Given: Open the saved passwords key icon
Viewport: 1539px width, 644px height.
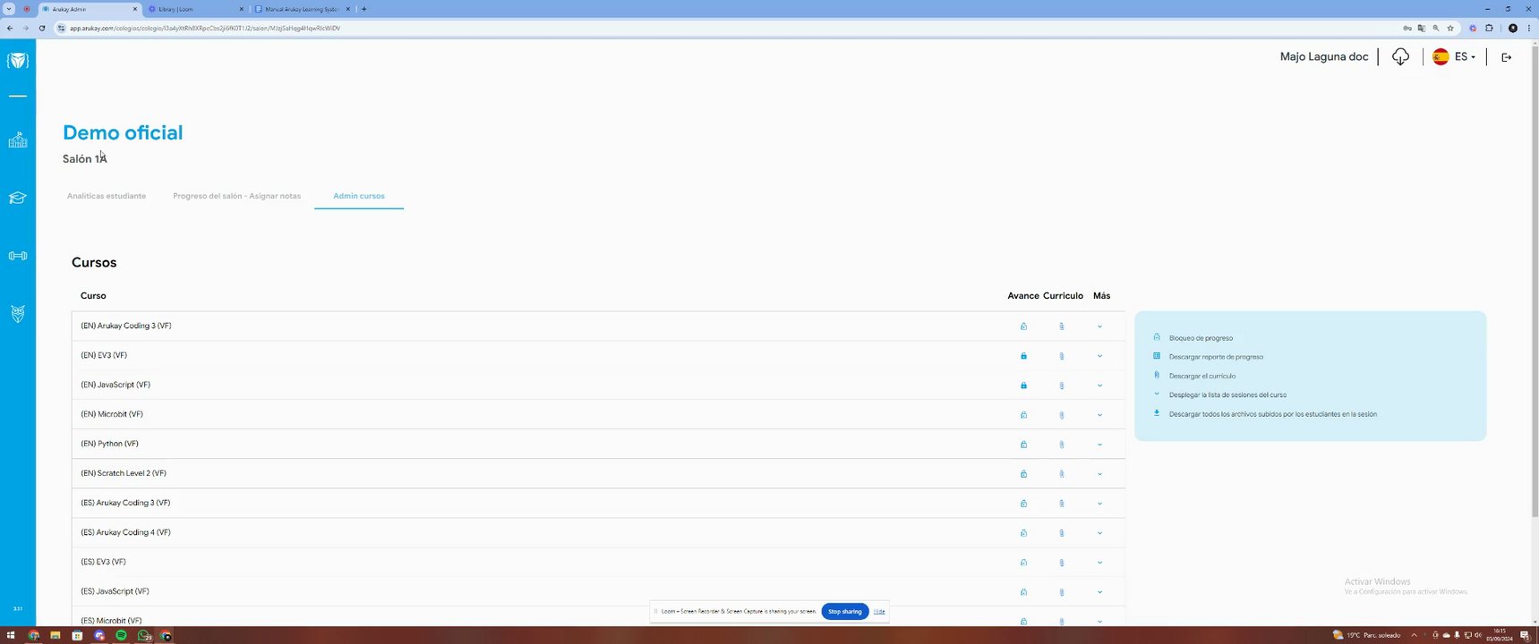Looking at the screenshot, I should tap(1406, 28).
